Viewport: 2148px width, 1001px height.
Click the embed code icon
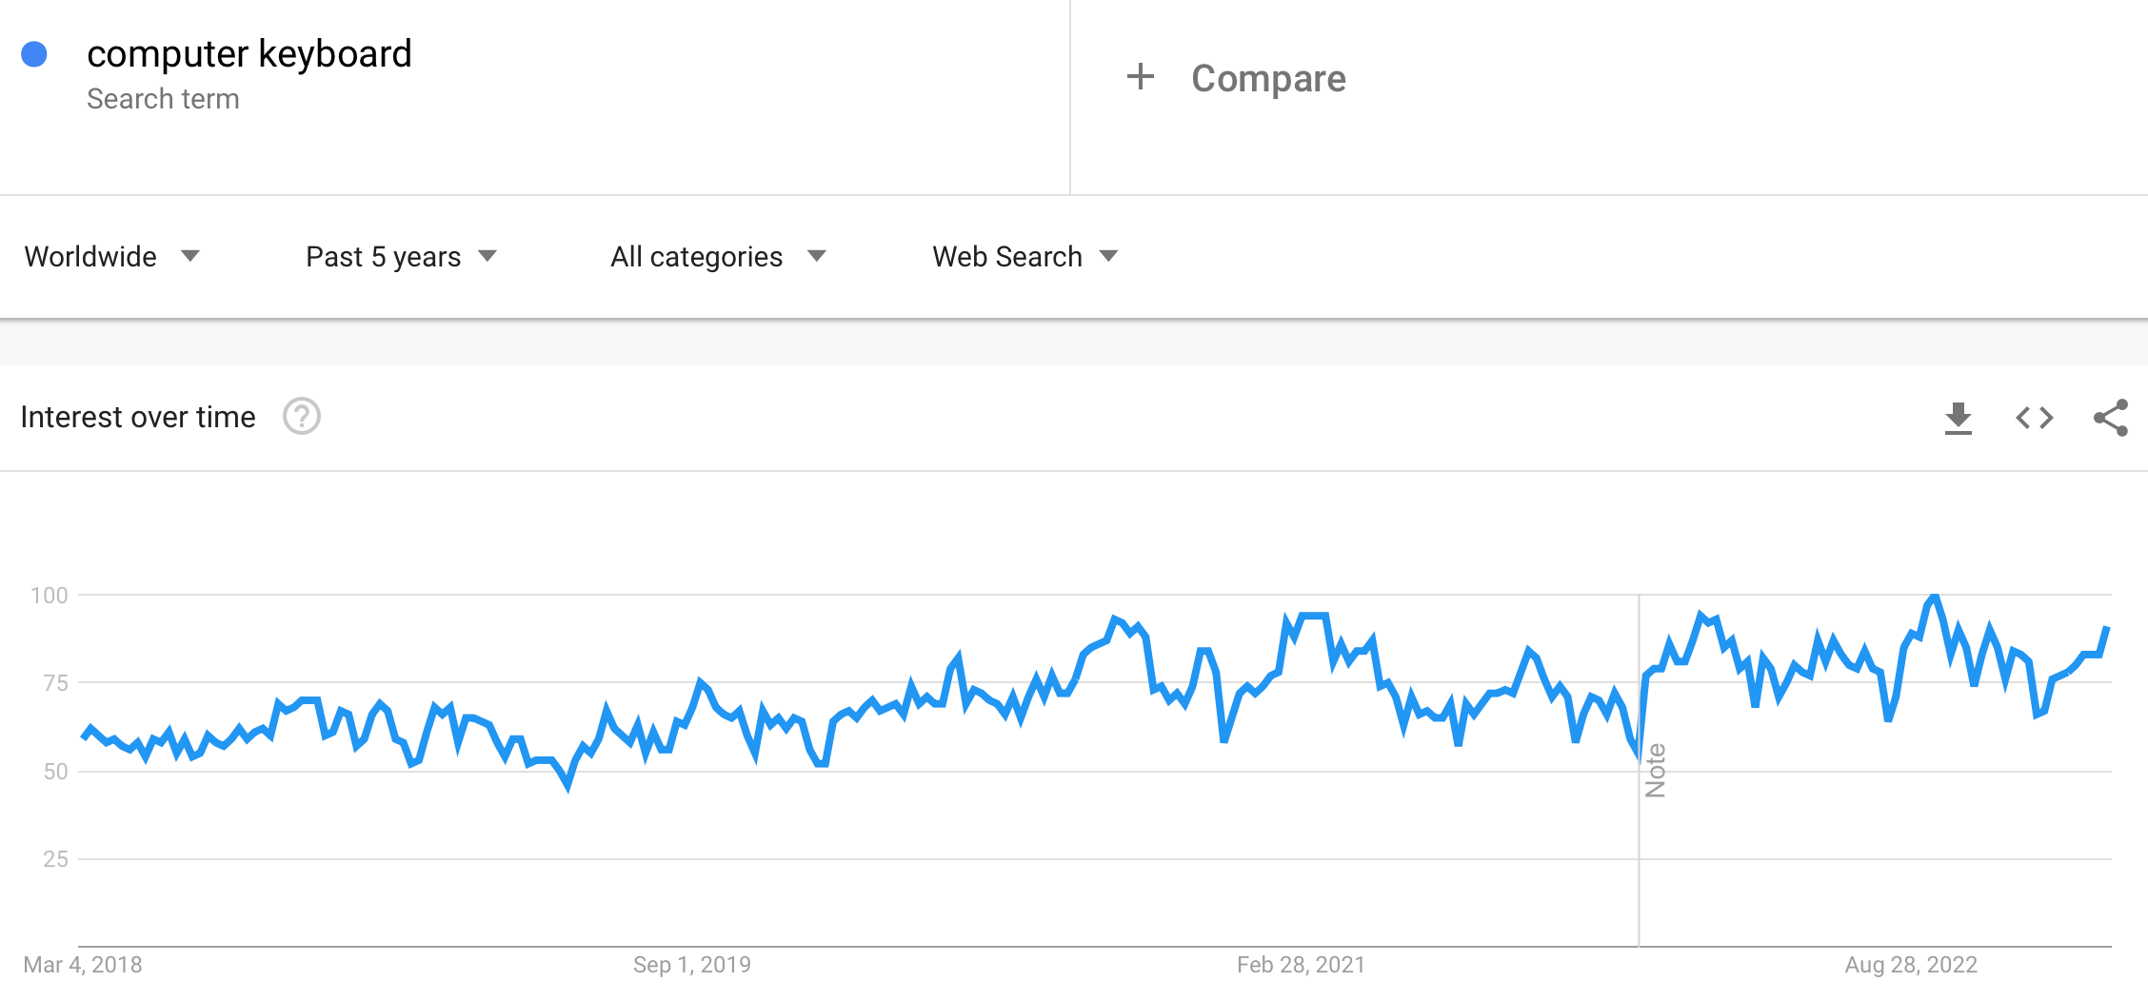click(x=2034, y=418)
